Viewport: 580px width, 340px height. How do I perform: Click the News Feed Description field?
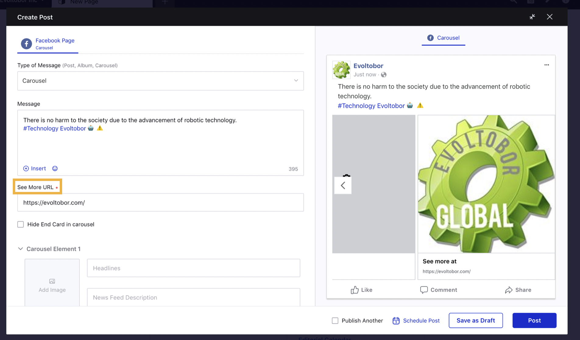[x=193, y=297]
